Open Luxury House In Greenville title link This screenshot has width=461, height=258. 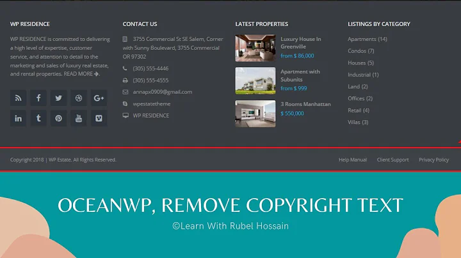(301, 43)
